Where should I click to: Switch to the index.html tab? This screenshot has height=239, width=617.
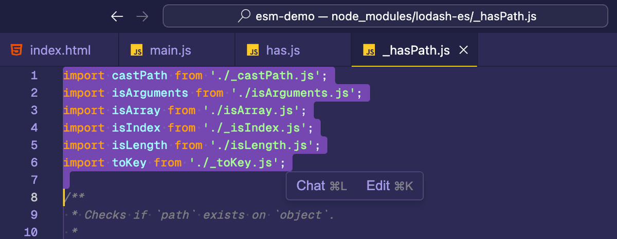[60, 50]
